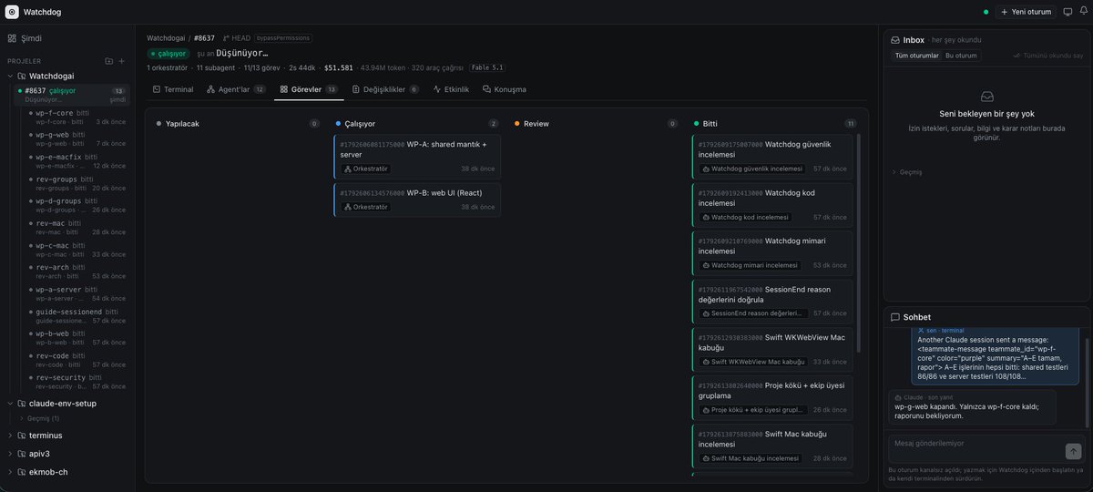
Task: Click Watchdogai breadcrumb link
Action: coord(166,38)
